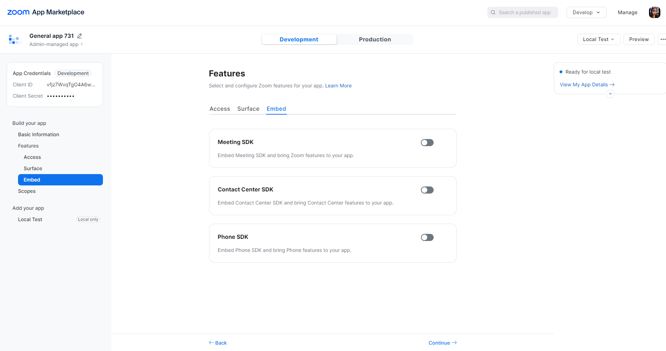
Task: Open the View My App Details link
Action: coord(587,85)
